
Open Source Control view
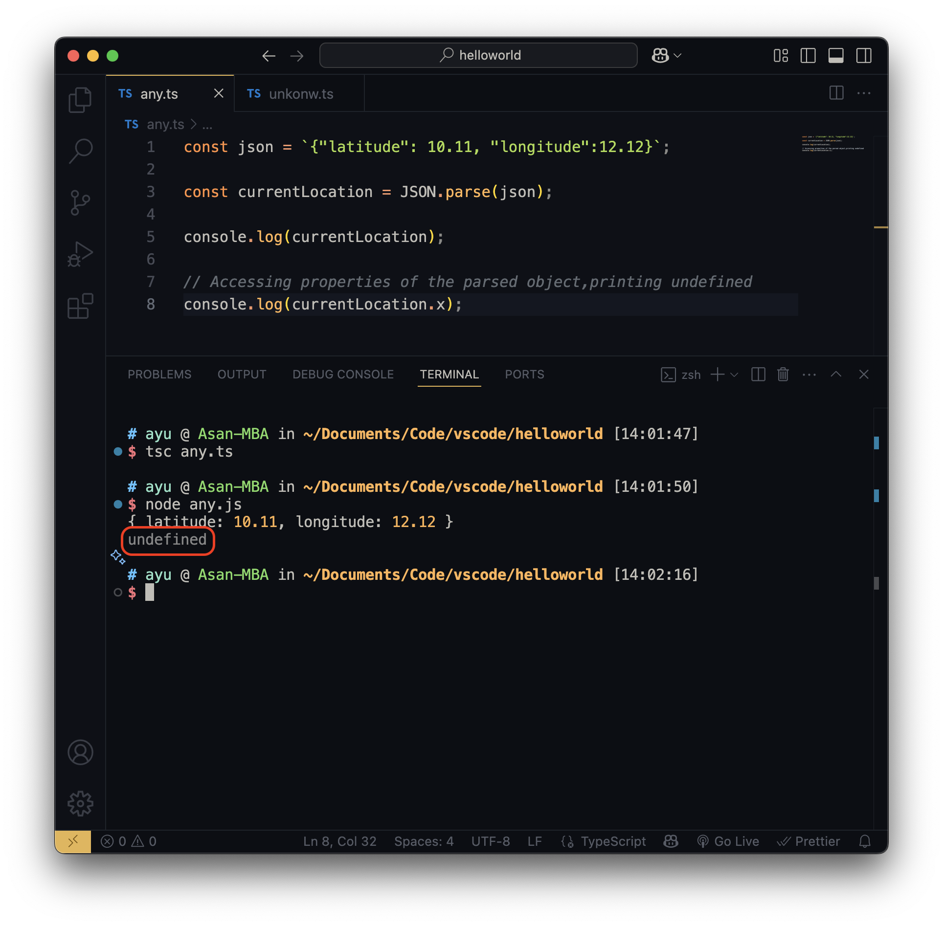(x=80, y=202)
